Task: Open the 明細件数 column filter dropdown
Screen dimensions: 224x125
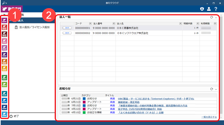Action: [198, 23]
